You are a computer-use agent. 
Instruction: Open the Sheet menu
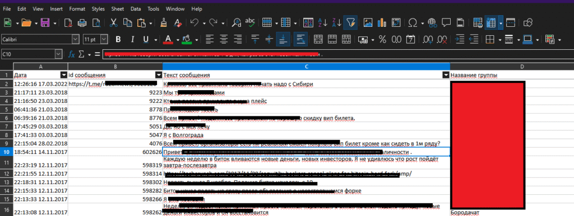118,8
